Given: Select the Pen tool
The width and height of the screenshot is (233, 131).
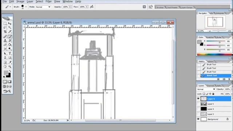Looking at the screenshot, I should (5, 57).
